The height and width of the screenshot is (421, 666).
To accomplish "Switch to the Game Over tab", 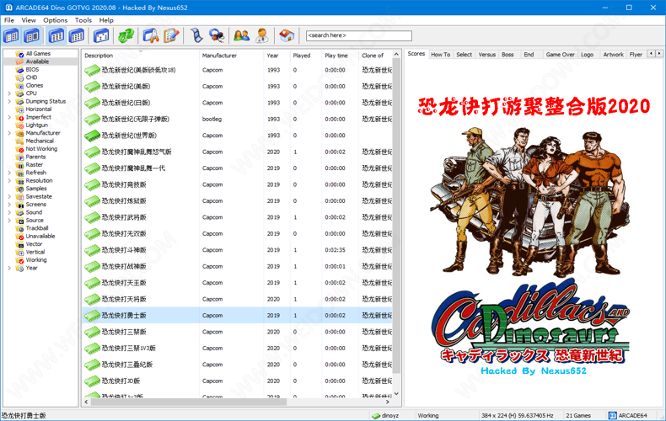I will [561, 55].
